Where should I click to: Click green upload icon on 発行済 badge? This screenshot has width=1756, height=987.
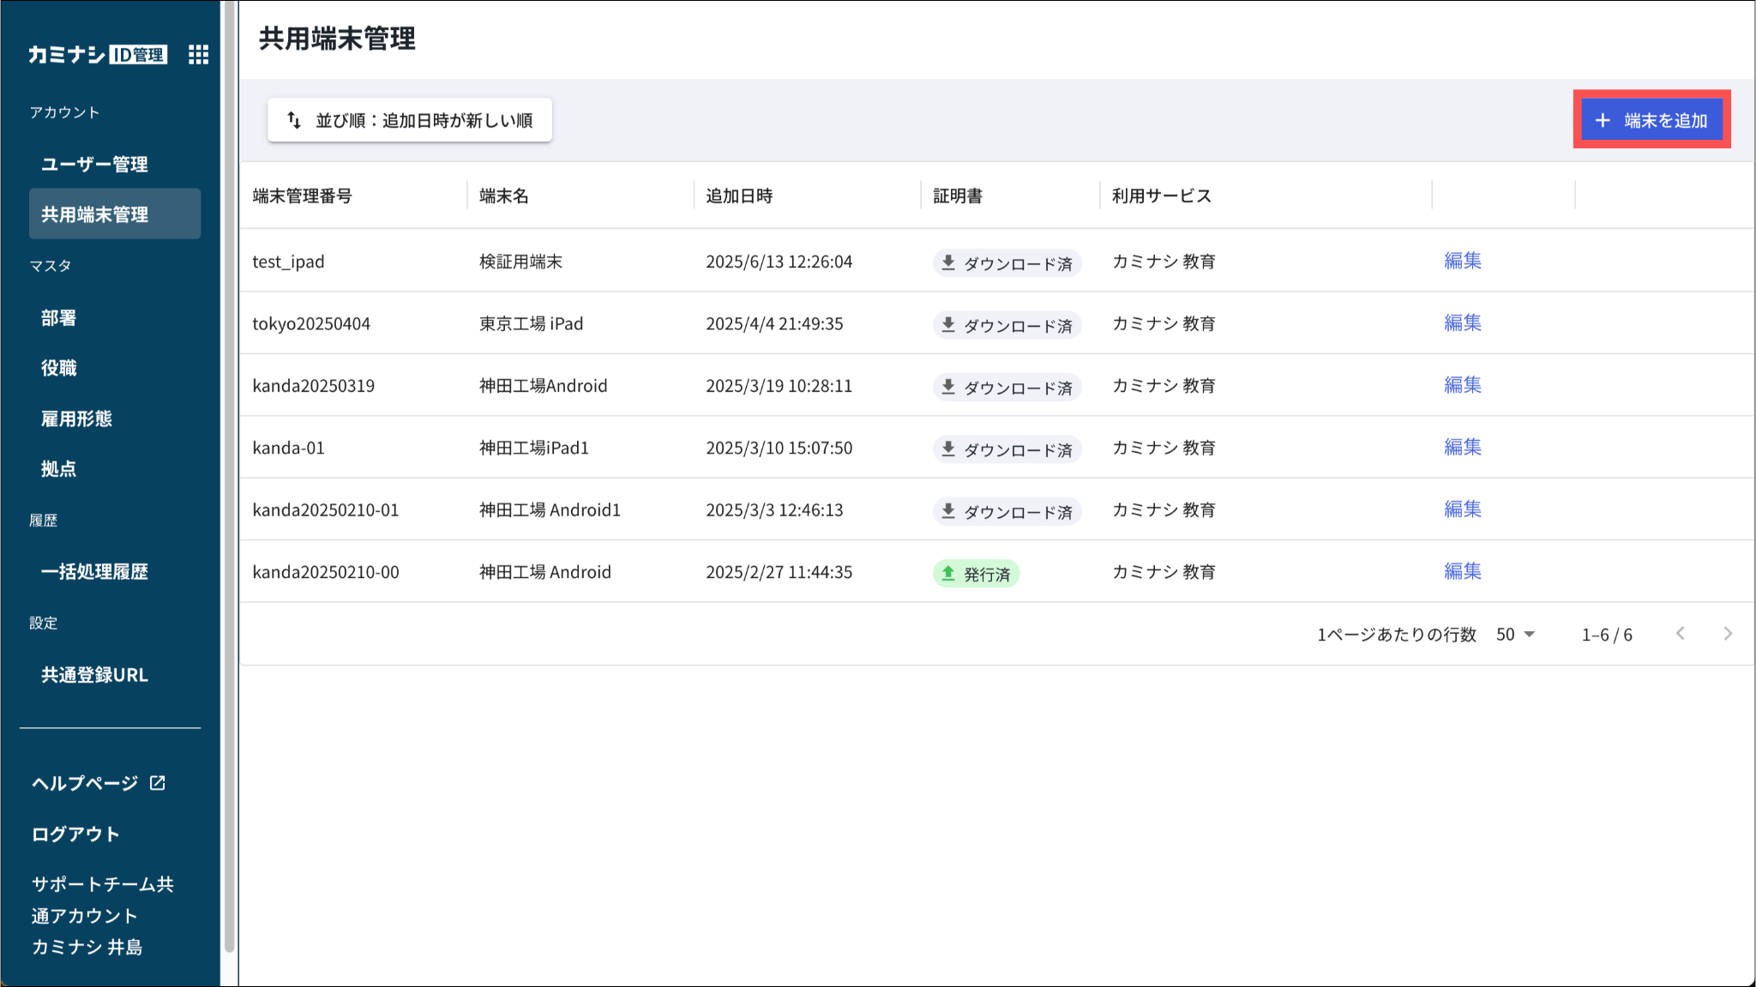pos(948,573)
